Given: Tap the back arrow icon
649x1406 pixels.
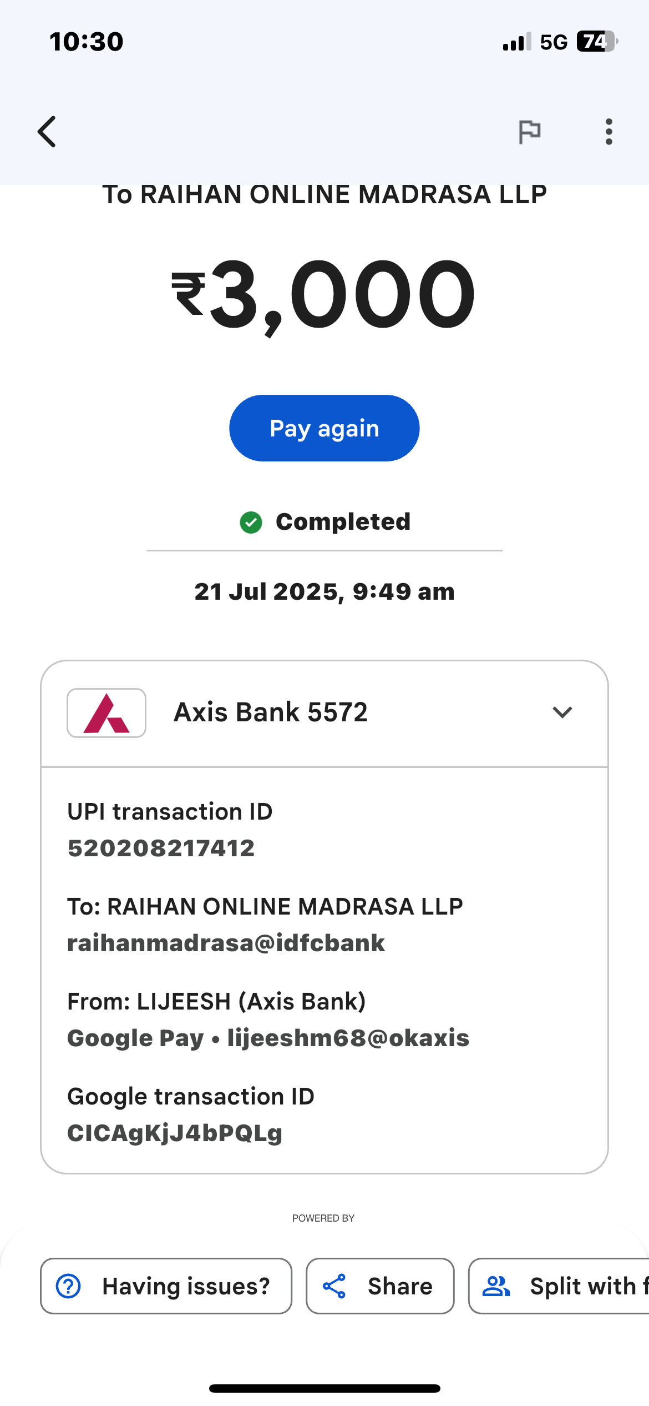Looking at the screenshot, I should coord(47,132).
